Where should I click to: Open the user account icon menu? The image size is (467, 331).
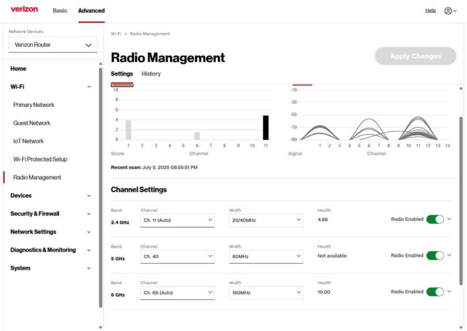[451, 11]
